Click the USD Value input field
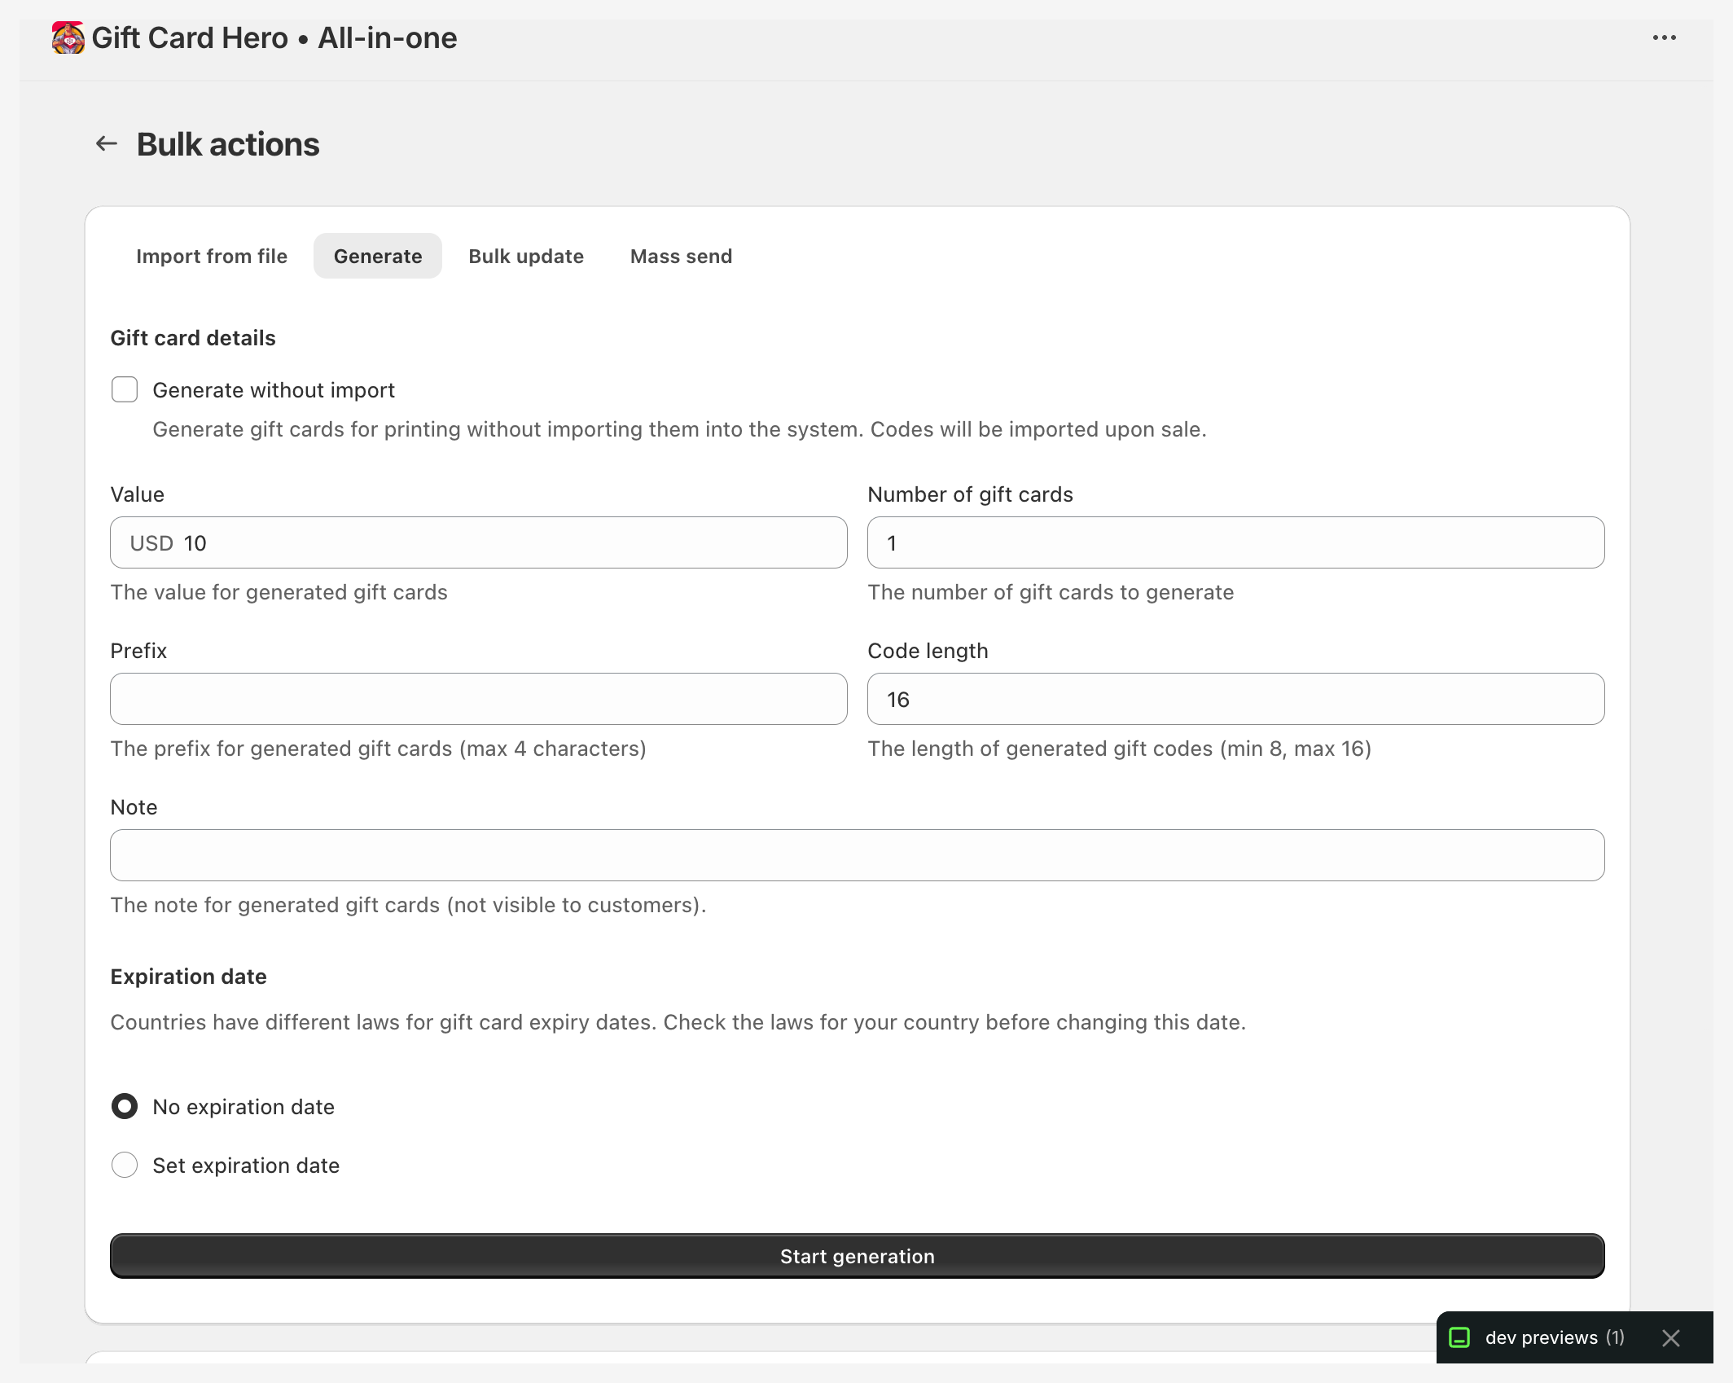 point(513,543)
